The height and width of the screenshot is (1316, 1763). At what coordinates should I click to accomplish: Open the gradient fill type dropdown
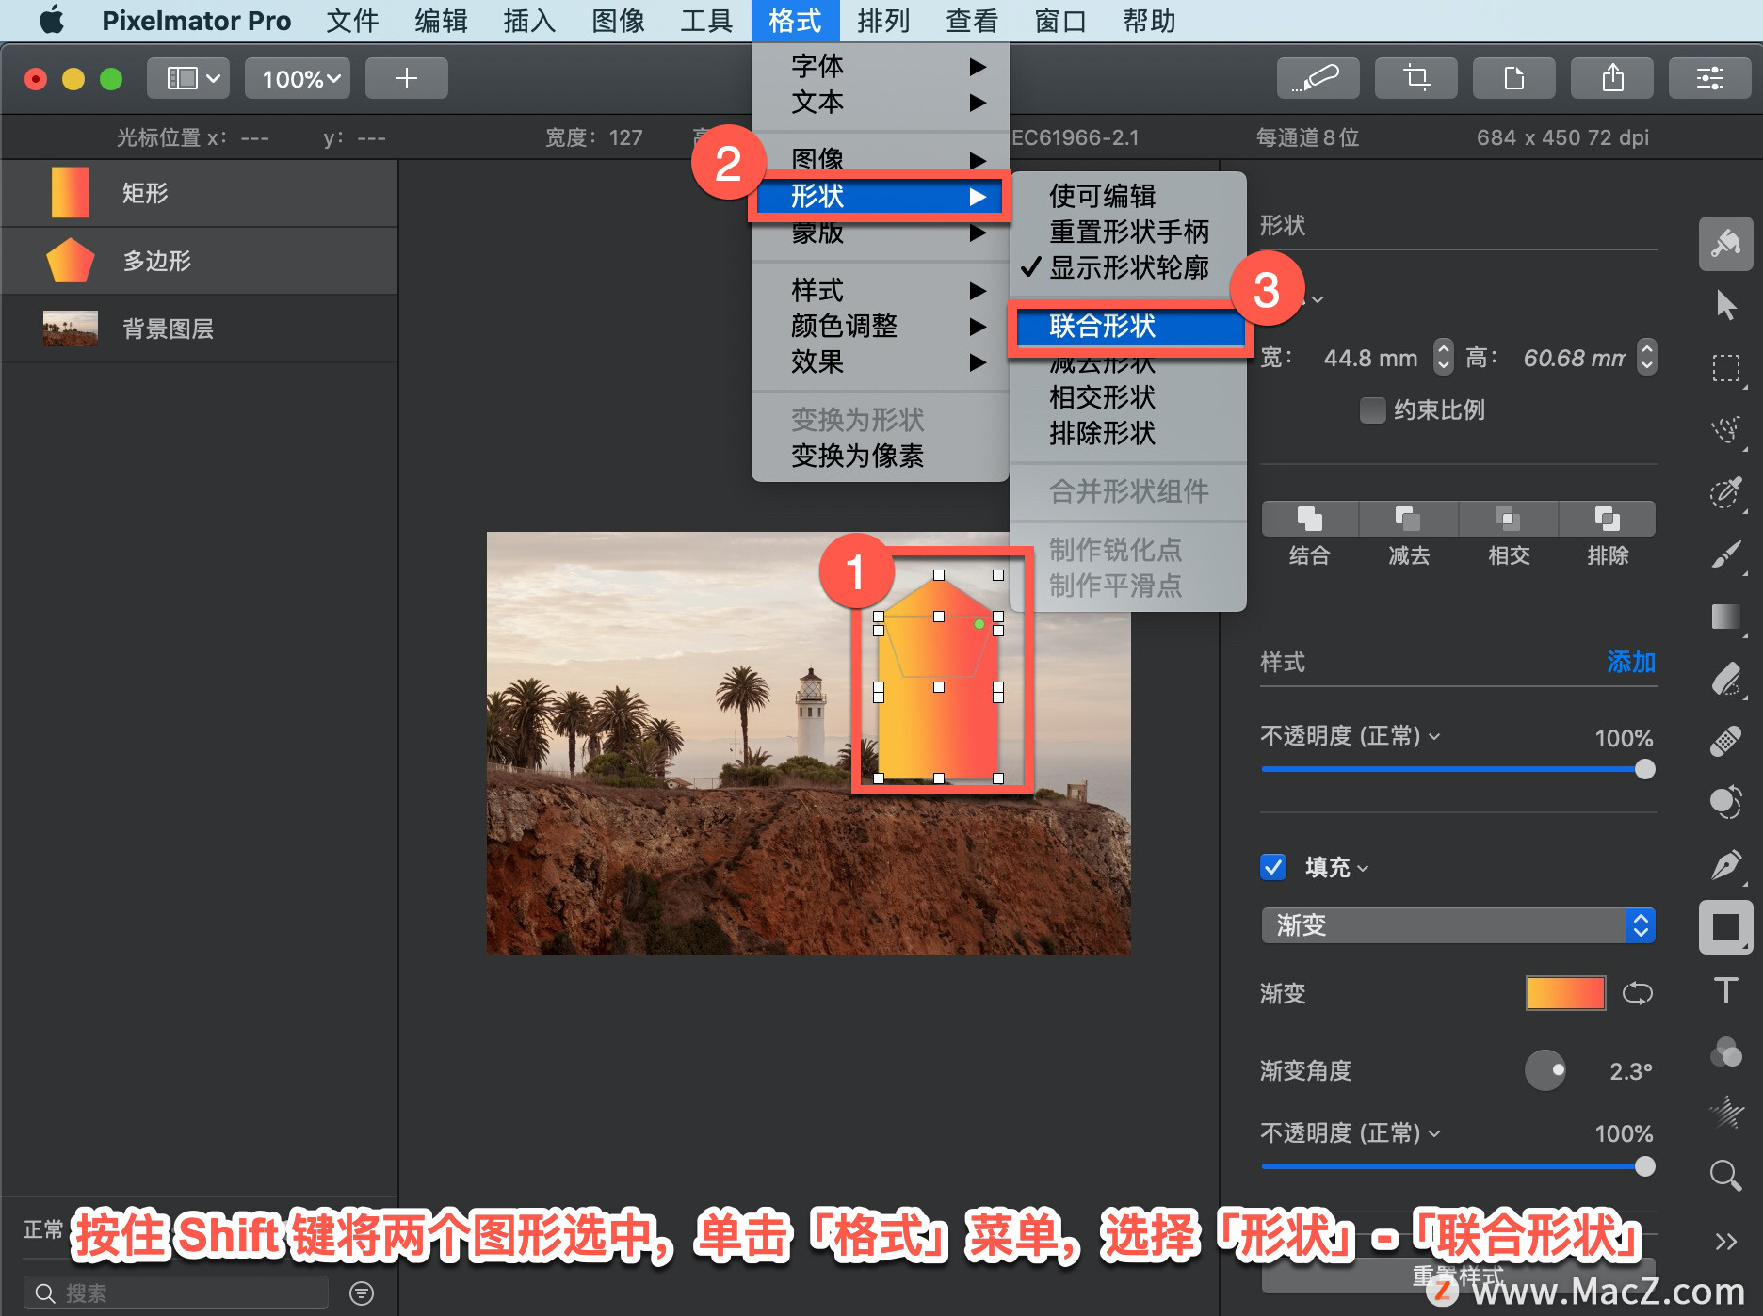tap(1458, 925)
